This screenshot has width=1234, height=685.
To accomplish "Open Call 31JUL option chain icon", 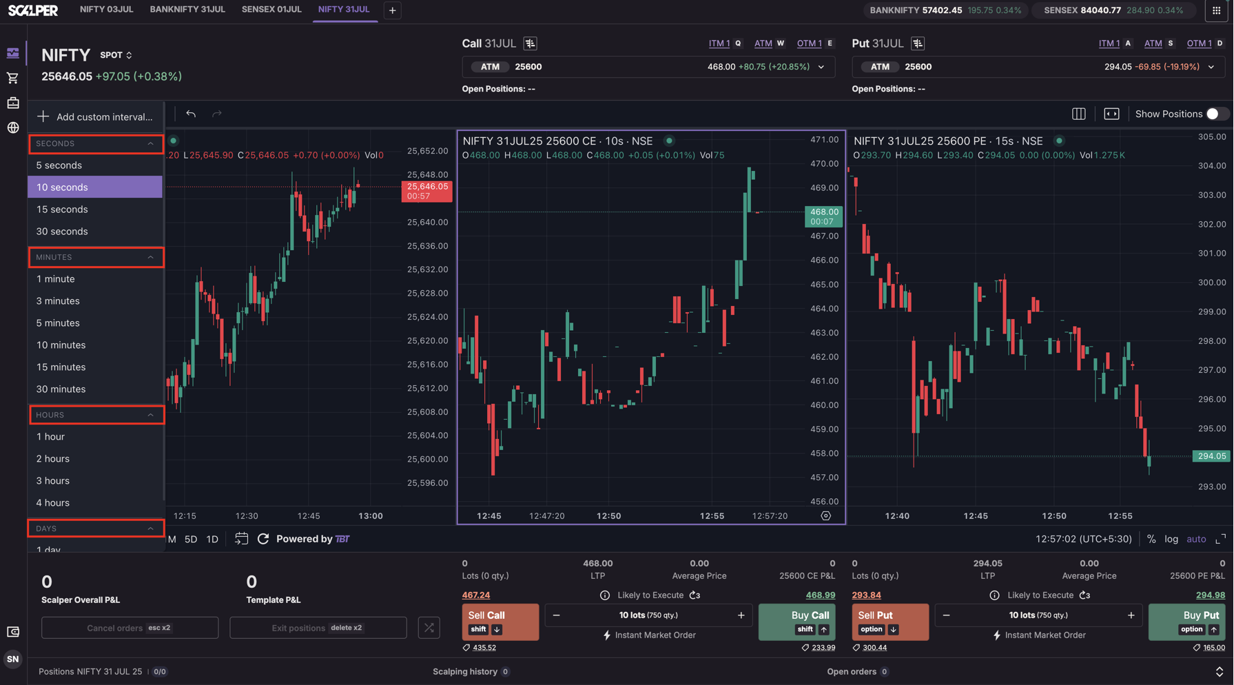I will 530,43.
